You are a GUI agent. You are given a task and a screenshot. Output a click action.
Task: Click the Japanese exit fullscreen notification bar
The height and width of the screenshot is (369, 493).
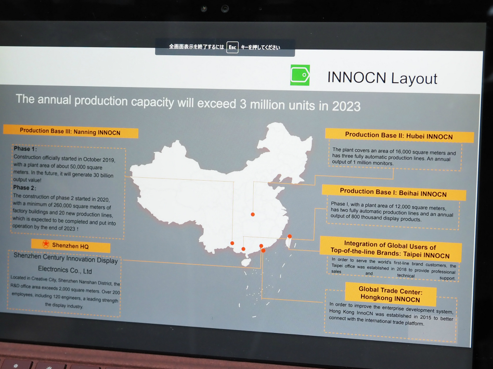point(225,48)
